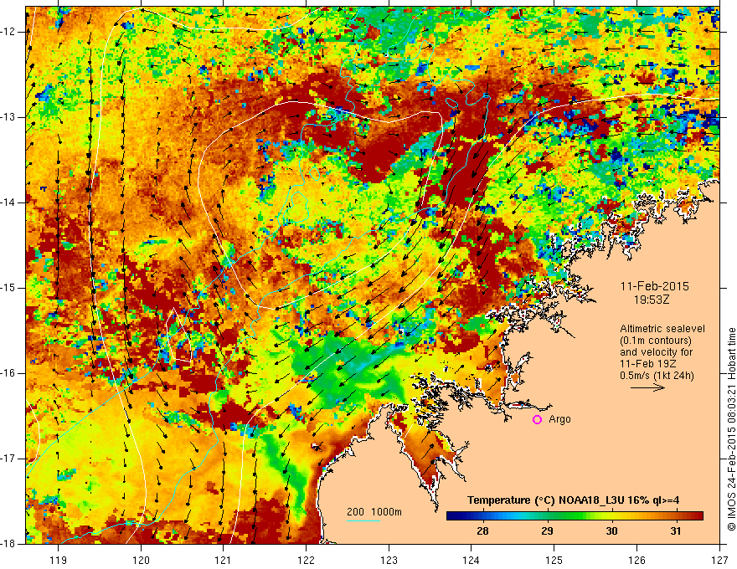The image size is (737, 569).
Task: Click the '0.5m/s (1kt 24h)' legend text
Action: point(657,376)
